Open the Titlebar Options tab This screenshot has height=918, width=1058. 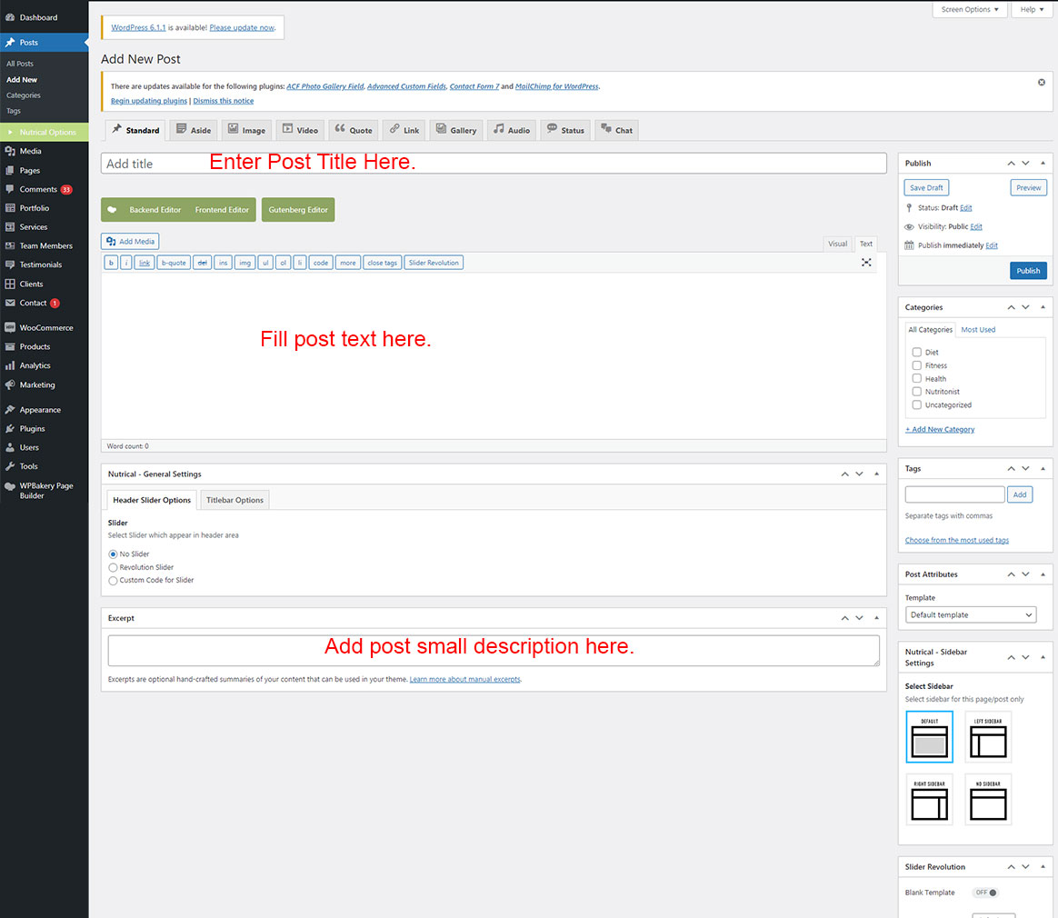click(235, 500)
